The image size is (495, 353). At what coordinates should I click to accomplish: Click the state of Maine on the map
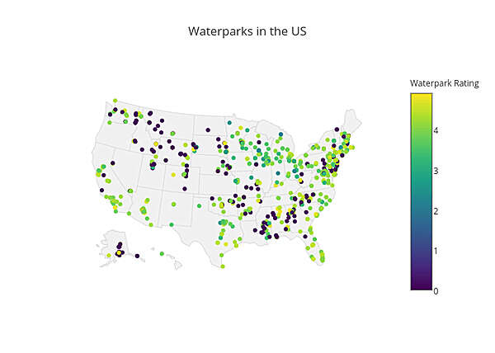click(351, 122)
